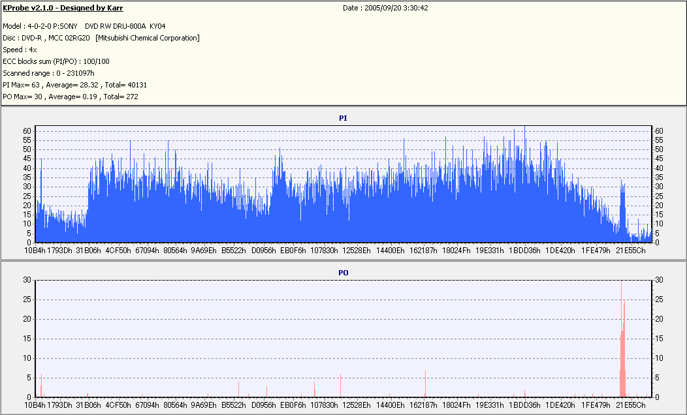The image size is (687, 415).
Task: Click the Scanned range text
Action: coord(48,73)
